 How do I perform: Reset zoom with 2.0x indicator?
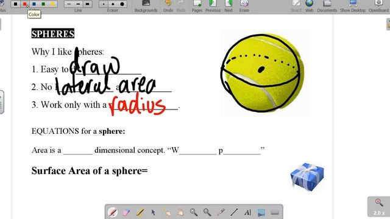pos(379,207)
